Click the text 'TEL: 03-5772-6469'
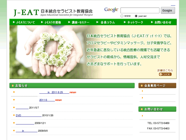 tap(158, 123)
